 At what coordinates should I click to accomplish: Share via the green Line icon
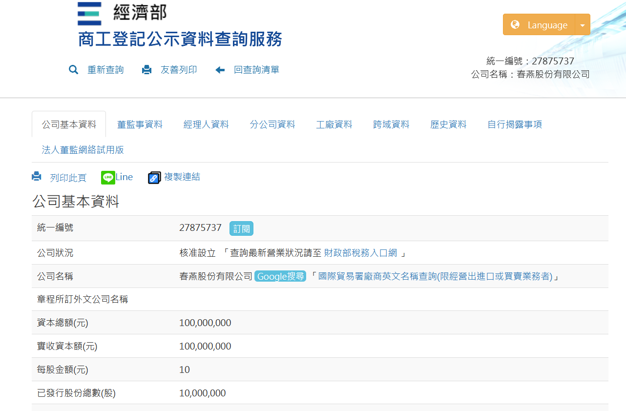(x=108, y=178)
